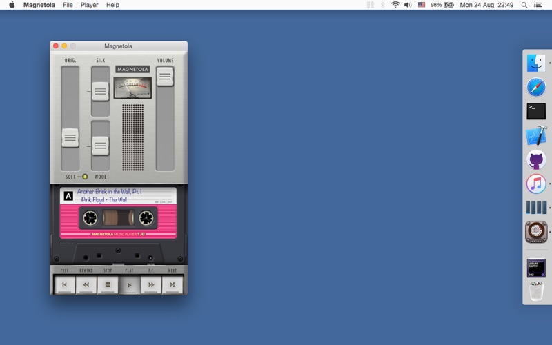Viewport: 552px width, 345px height.
Task: Click the four-bar app icon in dock
Action: (536, 208)
